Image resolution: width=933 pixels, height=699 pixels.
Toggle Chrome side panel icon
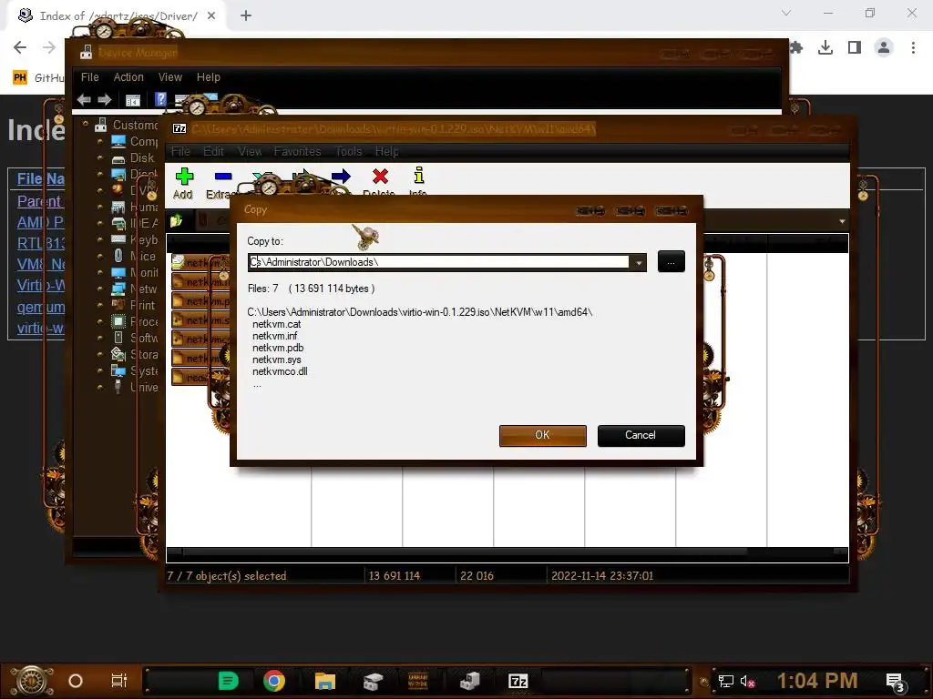pos(855,47)
